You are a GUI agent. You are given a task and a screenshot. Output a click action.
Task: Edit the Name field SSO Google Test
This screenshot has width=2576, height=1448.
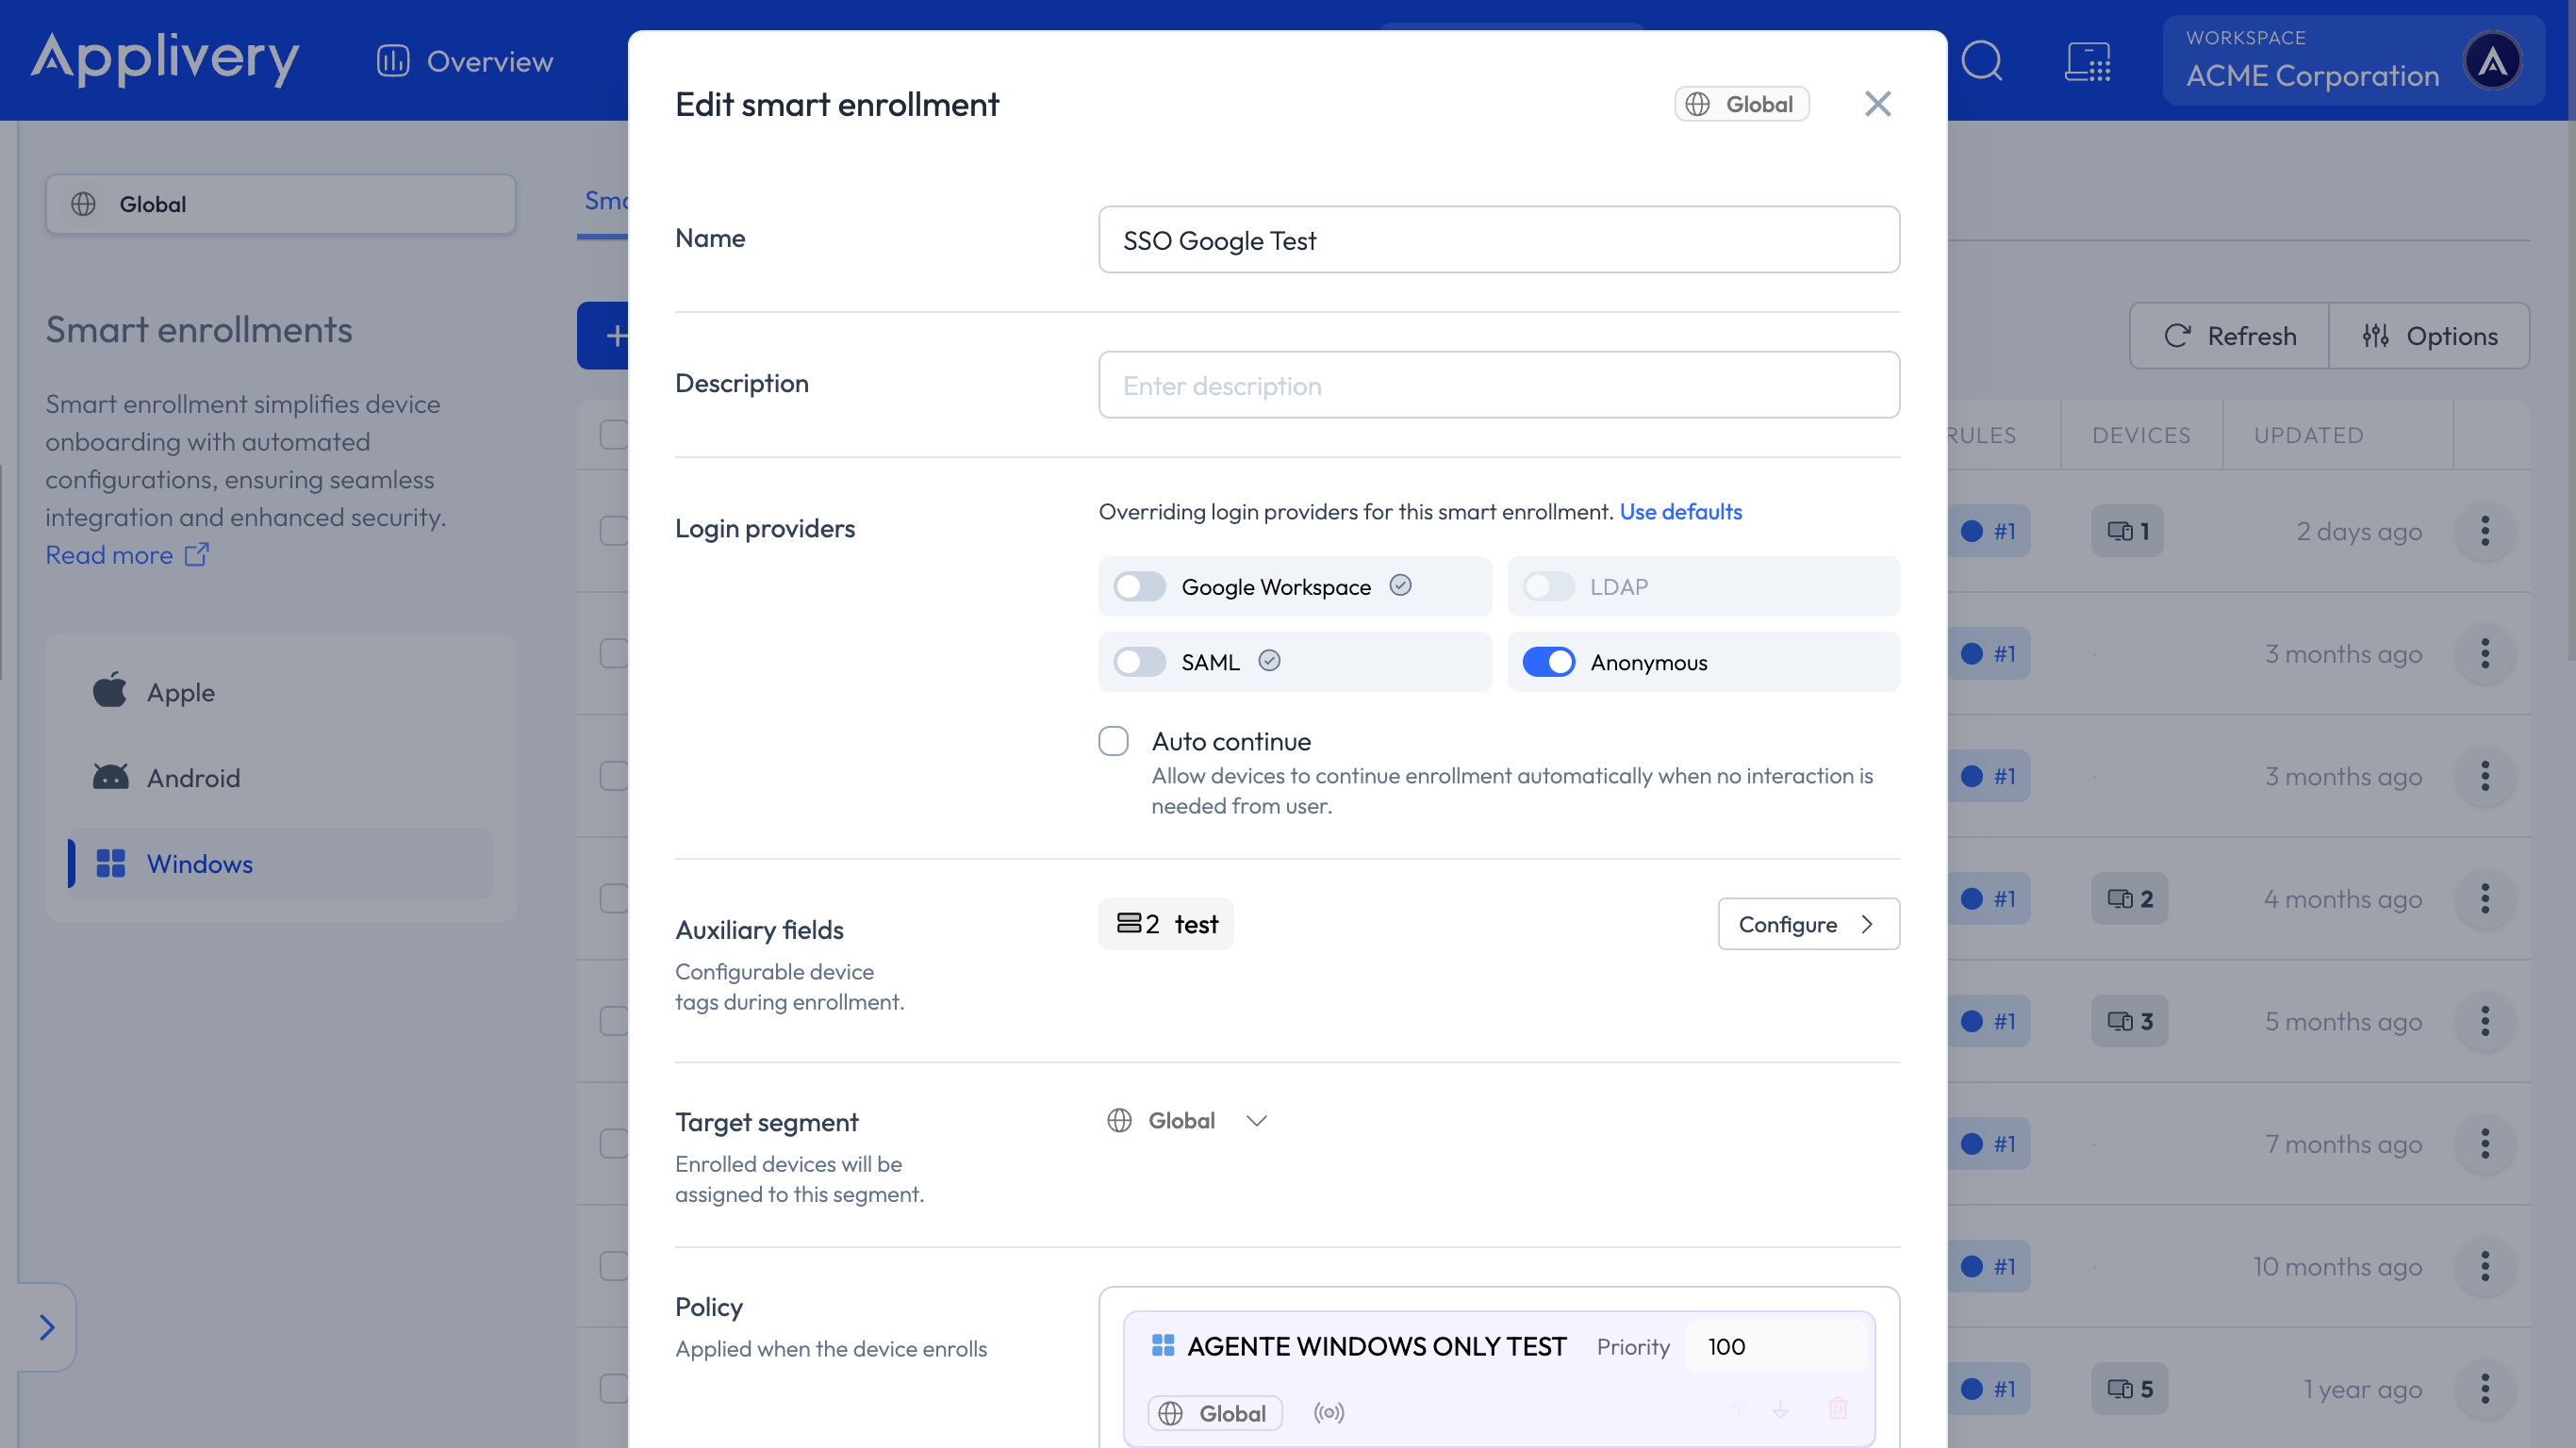coord(1498,240)
